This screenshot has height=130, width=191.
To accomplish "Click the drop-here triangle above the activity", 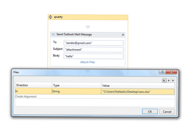I will (x=88, y=27).
